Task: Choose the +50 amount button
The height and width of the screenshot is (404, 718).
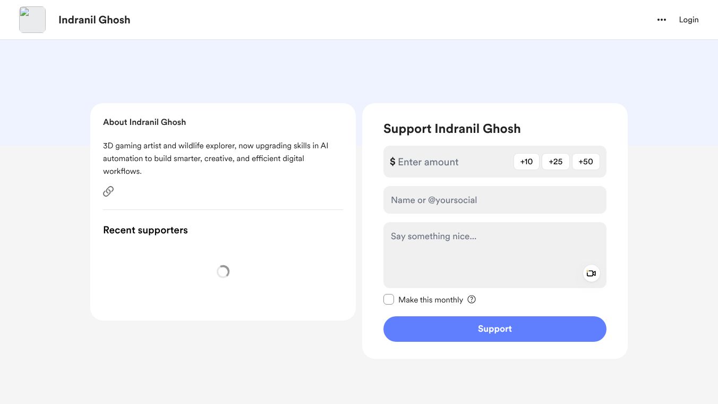Action: [x=586, y=162]
